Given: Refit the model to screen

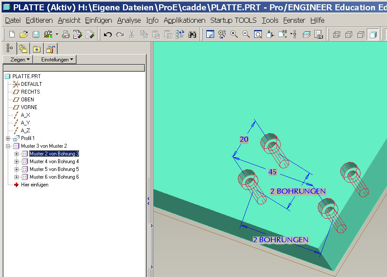Looking at the screenshot, I should [258, 34].
